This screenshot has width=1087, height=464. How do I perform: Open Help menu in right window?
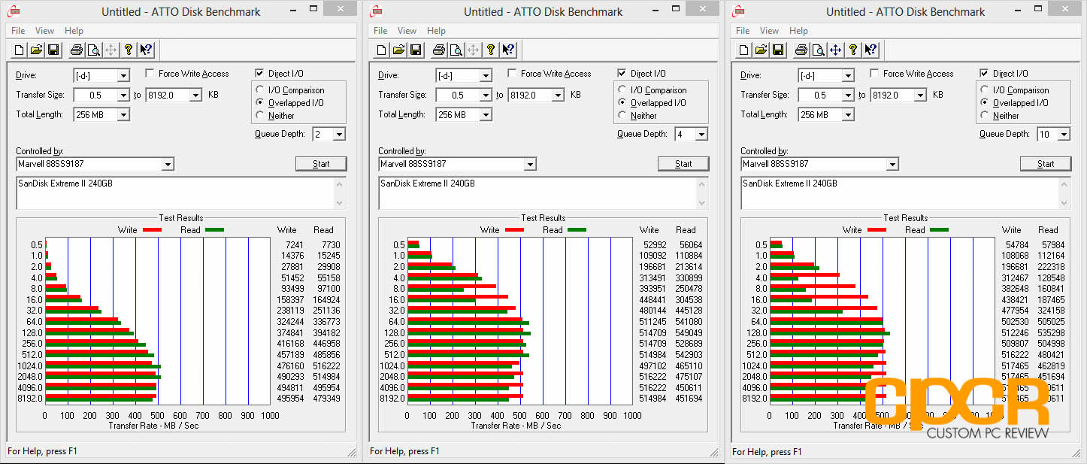799,31
